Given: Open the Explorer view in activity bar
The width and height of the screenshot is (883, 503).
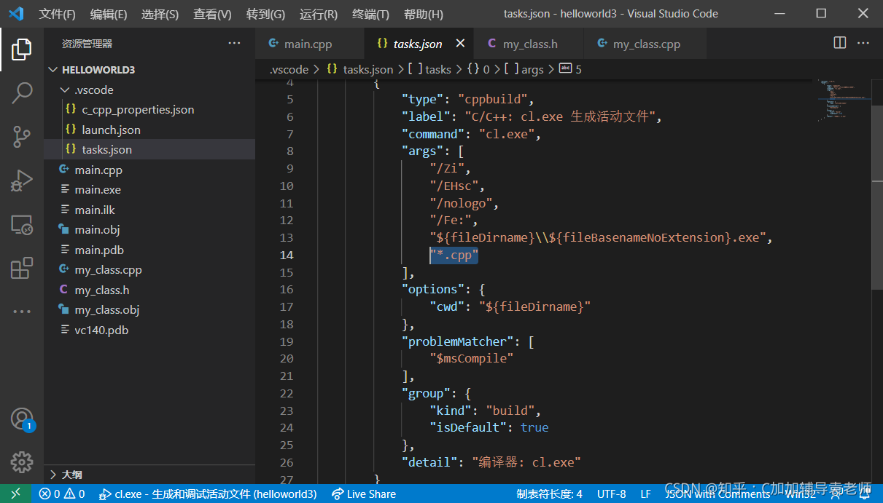Looking at the screenshot, I should [x=22, y=49].
